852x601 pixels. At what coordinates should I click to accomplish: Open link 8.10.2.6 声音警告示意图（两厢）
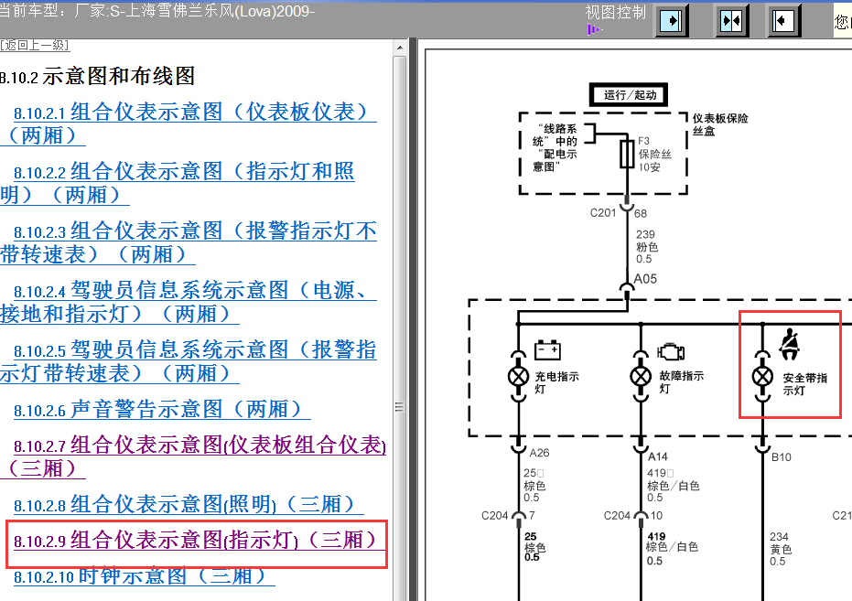(162, 409)
